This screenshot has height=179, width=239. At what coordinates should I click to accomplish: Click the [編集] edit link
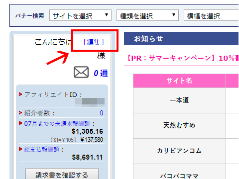pos(94,42)
